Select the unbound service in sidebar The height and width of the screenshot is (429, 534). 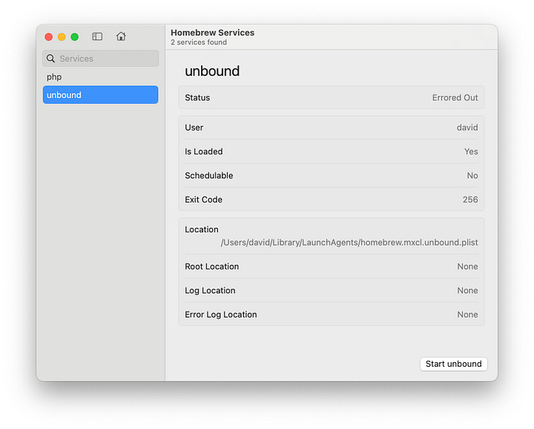[x=100, y=95]
